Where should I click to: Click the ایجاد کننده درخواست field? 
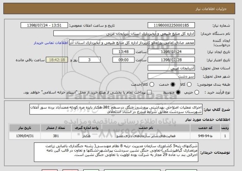pos(132,43)
